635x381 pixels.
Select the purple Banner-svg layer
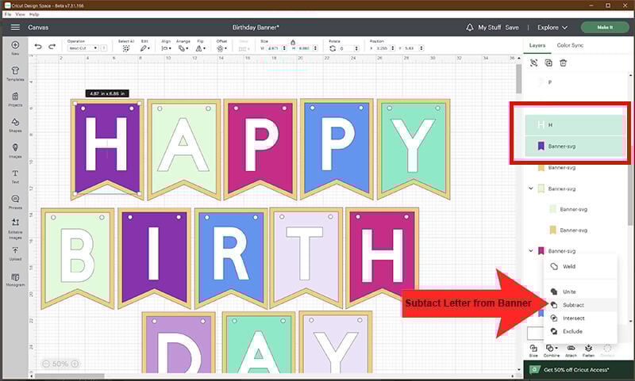574,147
